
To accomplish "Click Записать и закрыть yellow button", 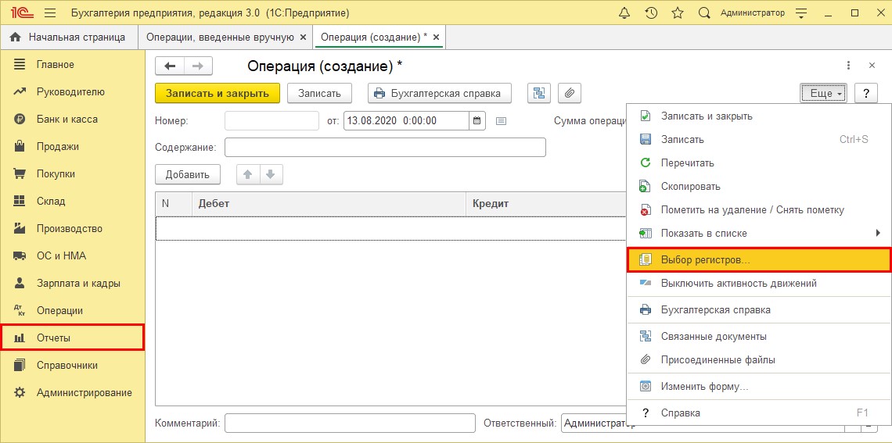I will pos(218,93).
